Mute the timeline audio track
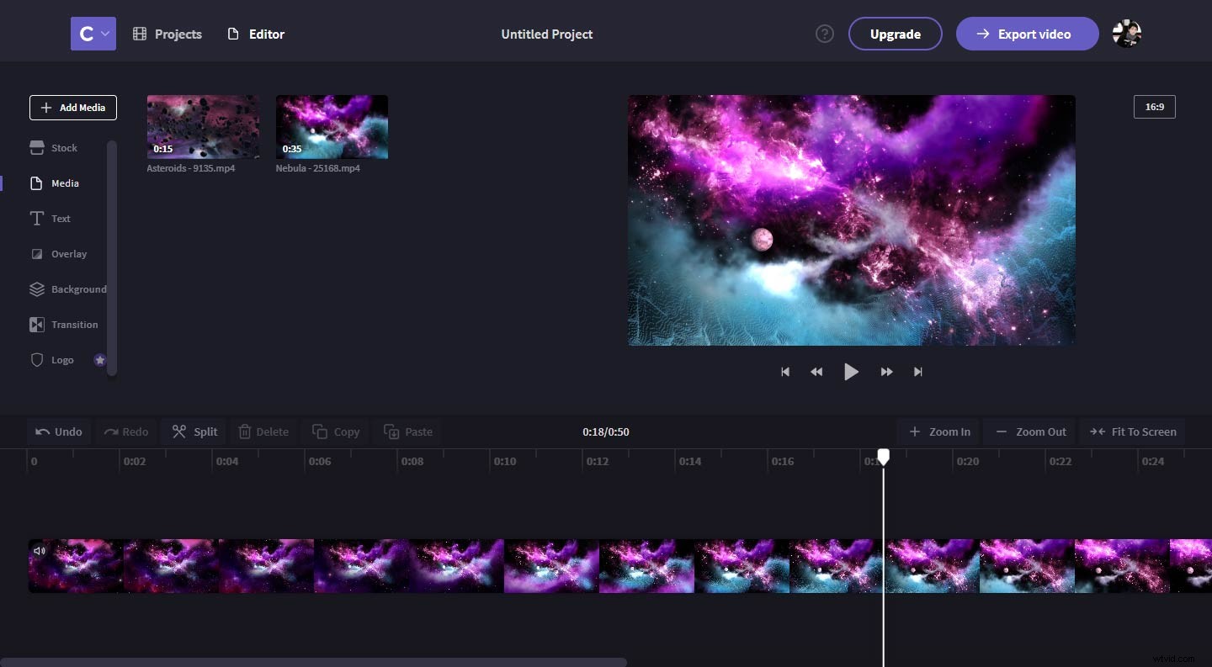 click(x=40, y=550)
